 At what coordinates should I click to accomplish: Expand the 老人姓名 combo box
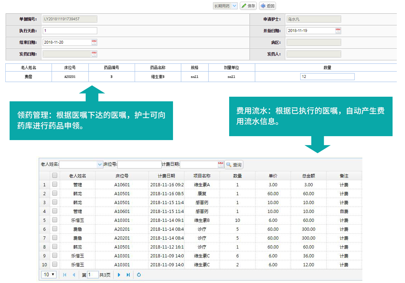[x=99, y=165]
